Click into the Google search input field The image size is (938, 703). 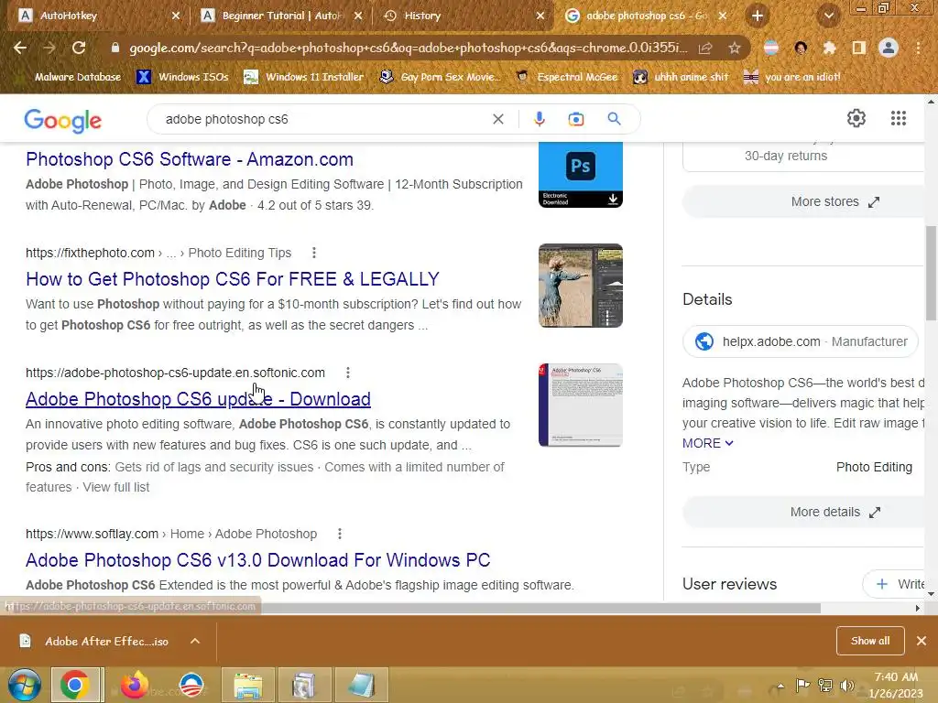(323, 119)
